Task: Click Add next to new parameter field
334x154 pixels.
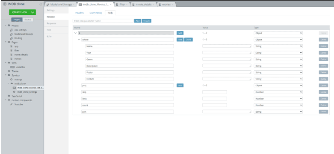Action: click(137, 21)
